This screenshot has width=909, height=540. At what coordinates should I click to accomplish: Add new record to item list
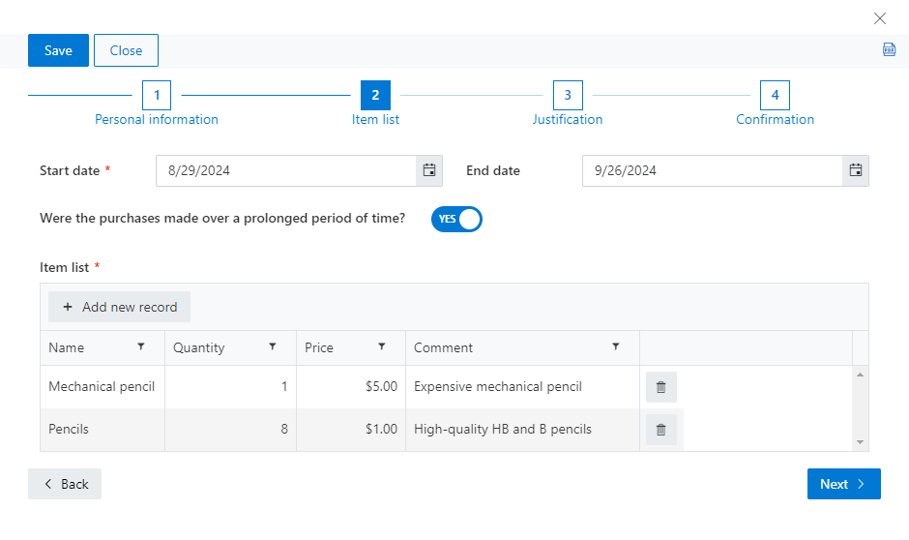[x=119, y=307]
